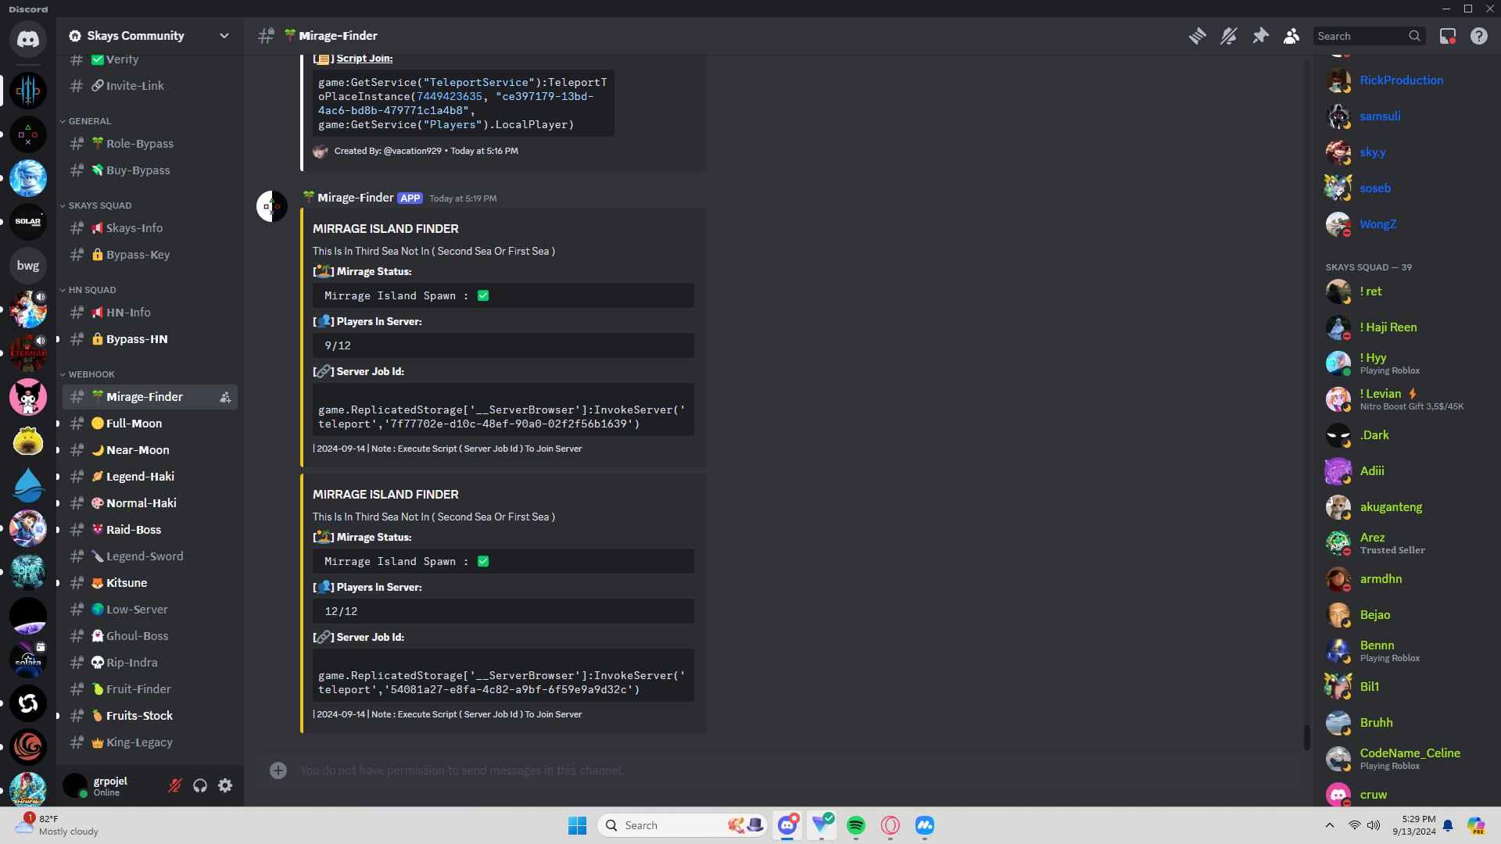The width and height of the screenshot is (1501, 844).
Task: Open the solara server
Action: (28, 660)
